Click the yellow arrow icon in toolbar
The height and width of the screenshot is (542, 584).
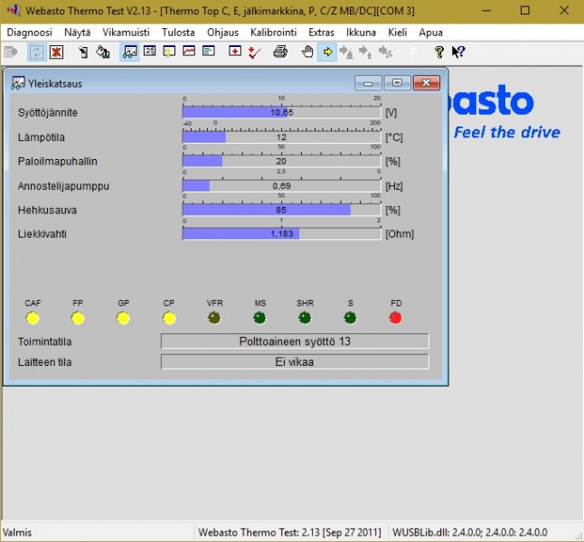pos(327,52)
